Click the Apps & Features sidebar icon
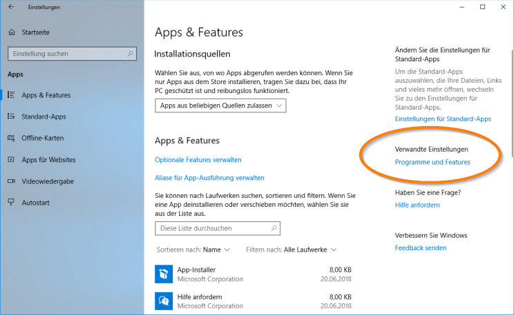 pos(11,95)
